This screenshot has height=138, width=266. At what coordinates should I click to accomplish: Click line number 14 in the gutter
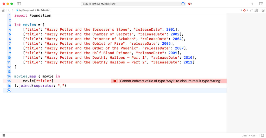[x=9, y=76]
